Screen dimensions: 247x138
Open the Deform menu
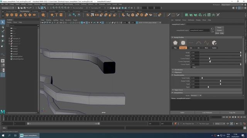point(91,4)
